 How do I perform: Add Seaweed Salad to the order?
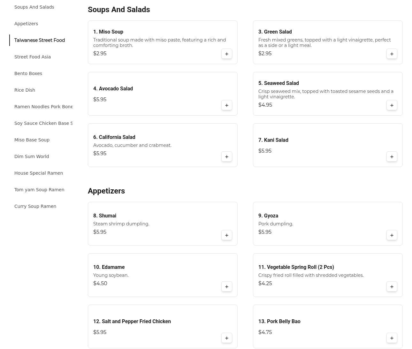392,105
